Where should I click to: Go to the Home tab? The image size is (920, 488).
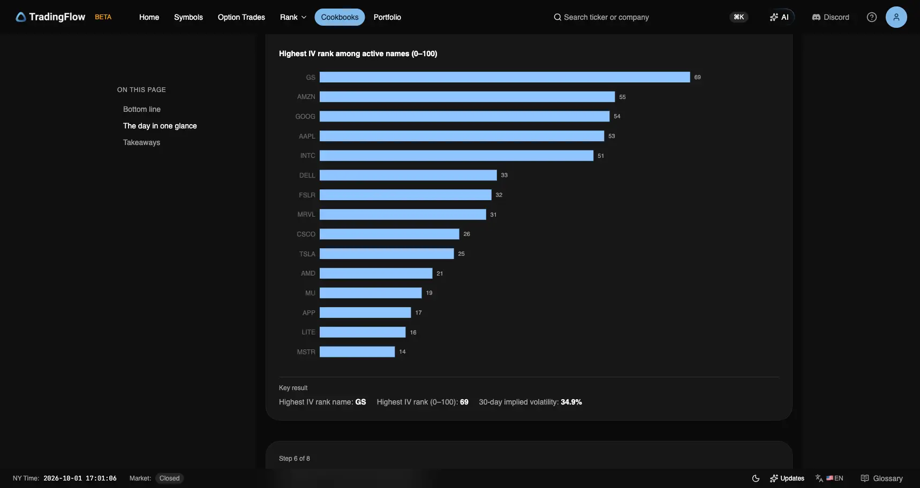point(149,17)
